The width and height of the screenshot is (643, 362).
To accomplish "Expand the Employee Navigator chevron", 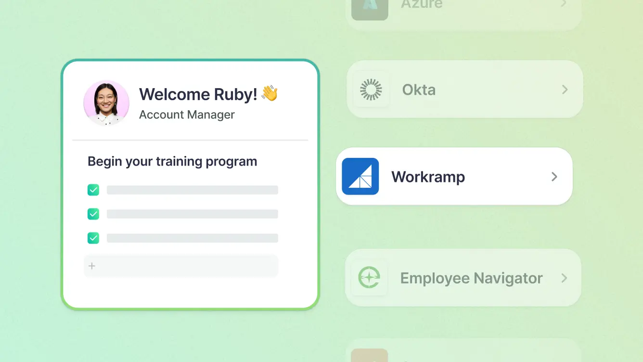I will coord(564,278).
